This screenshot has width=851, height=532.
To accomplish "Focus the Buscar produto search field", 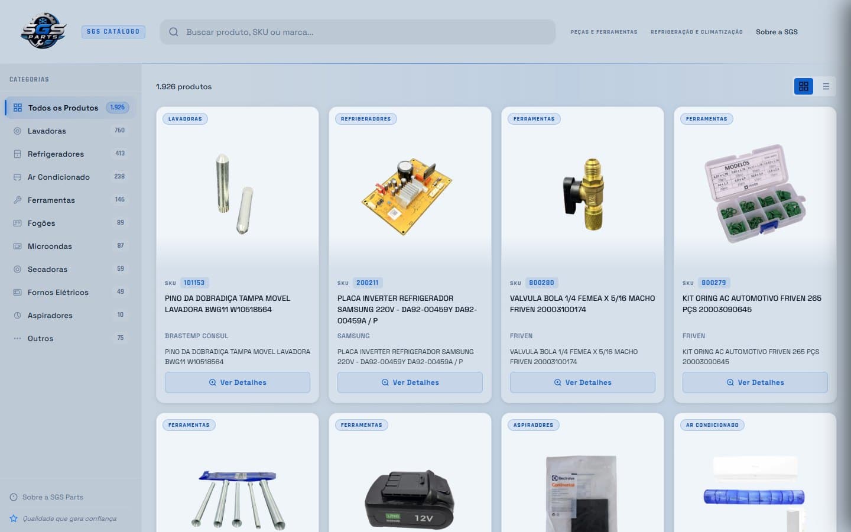I will [x=358, y=32].
